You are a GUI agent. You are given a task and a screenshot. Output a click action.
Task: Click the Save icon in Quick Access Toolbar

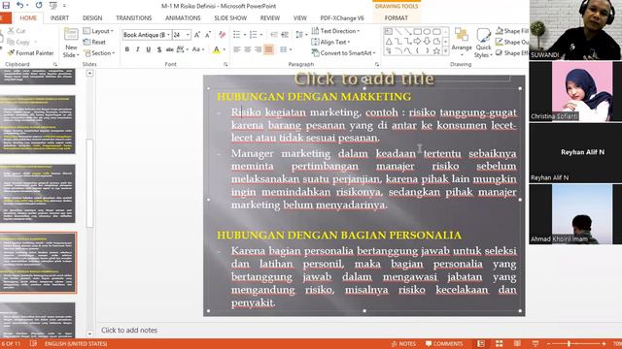tap(6, 5)
